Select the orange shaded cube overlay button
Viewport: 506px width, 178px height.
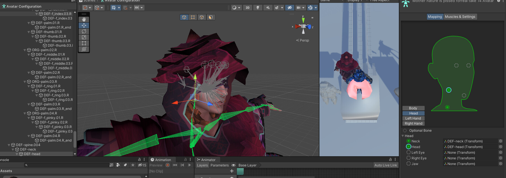(211, 17)
